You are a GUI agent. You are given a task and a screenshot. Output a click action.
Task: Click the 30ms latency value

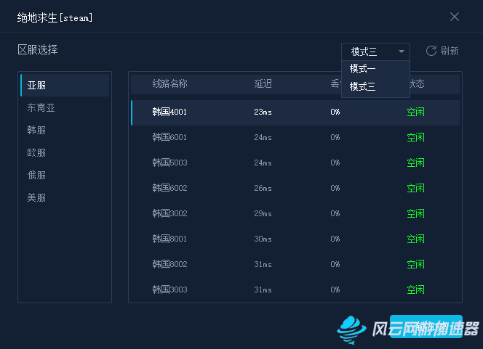(263, 239)
